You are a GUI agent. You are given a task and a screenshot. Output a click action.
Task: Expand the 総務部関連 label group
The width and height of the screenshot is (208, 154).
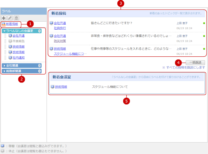click(x=4, y=71)
